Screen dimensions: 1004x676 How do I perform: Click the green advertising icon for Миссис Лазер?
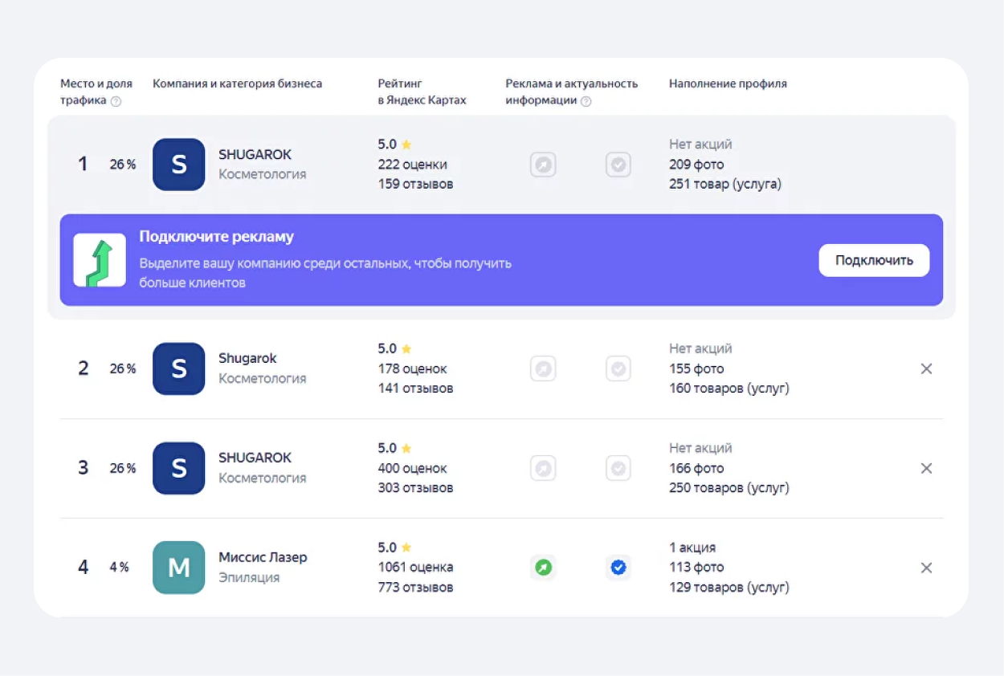[543, 568]
